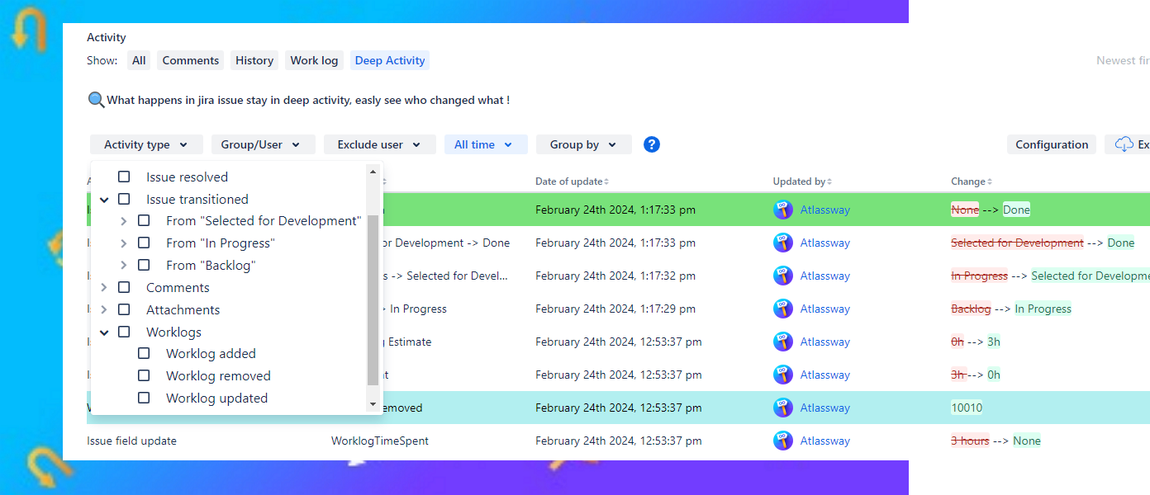The height and width of the screenshot is (495, 1150).
Task: Expand the From "Selected for Development" node
Action: [x=124, y=221]
